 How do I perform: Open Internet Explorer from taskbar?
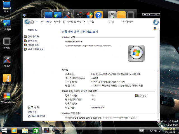[14, 130]
